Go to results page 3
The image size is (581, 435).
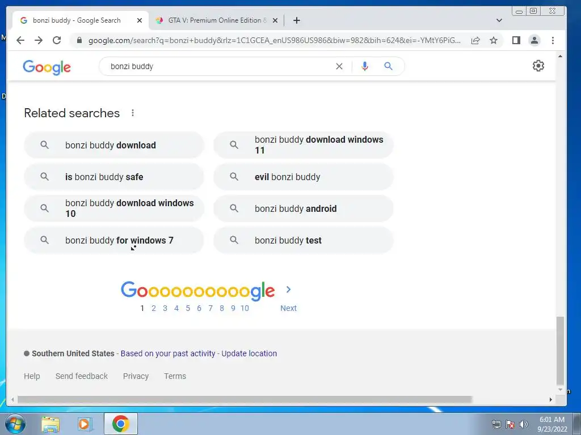(165, 308)
